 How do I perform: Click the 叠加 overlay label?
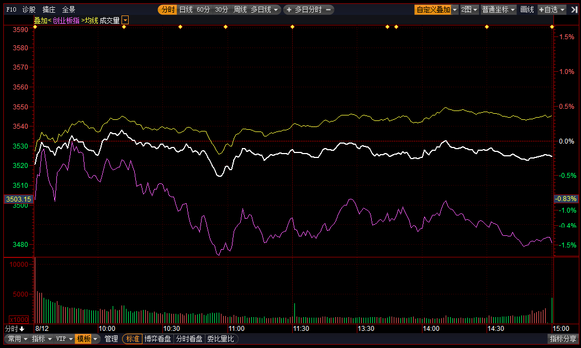point(41,21)
